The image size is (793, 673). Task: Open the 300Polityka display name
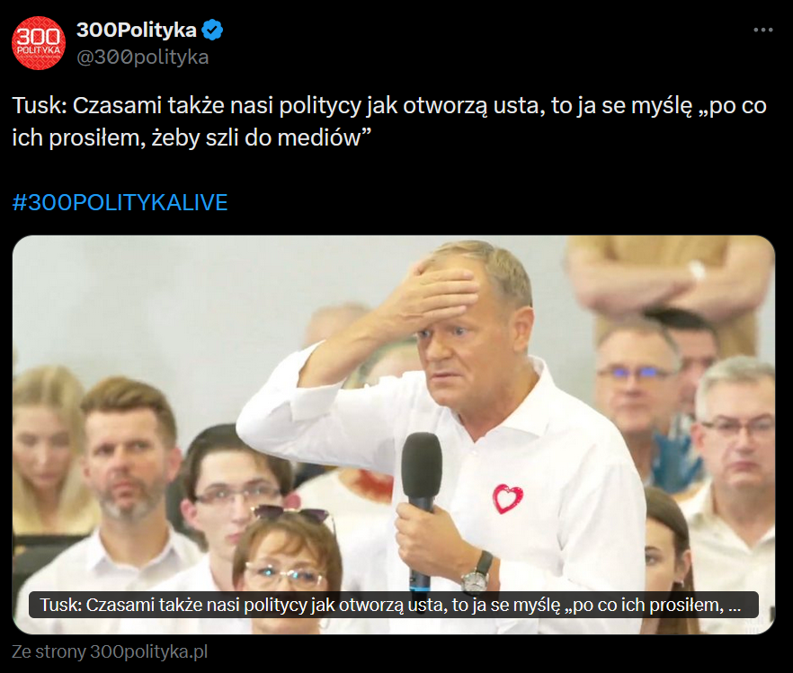pyautogui.click(x=136, y=30)
